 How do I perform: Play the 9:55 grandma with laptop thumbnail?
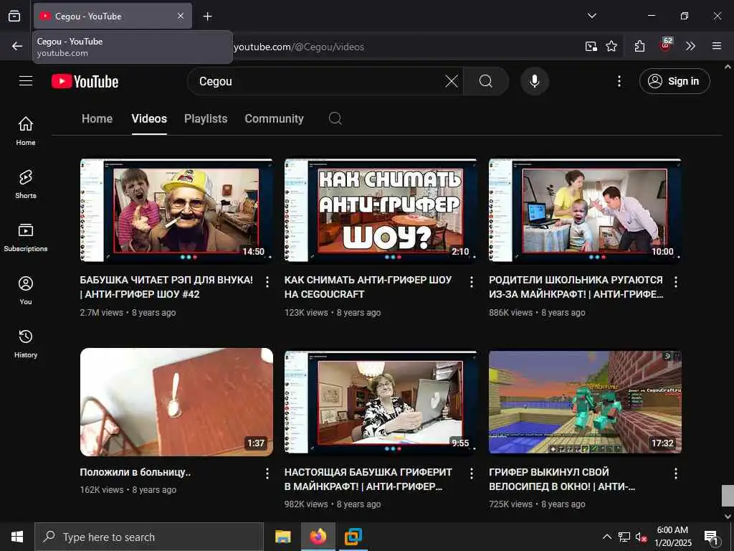(381, 402)
